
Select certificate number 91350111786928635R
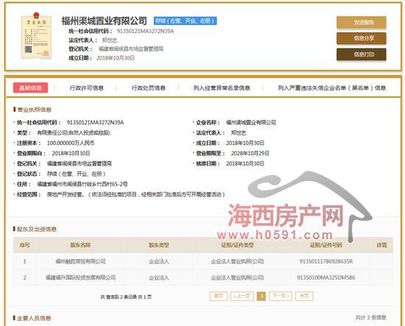point(326,261)
